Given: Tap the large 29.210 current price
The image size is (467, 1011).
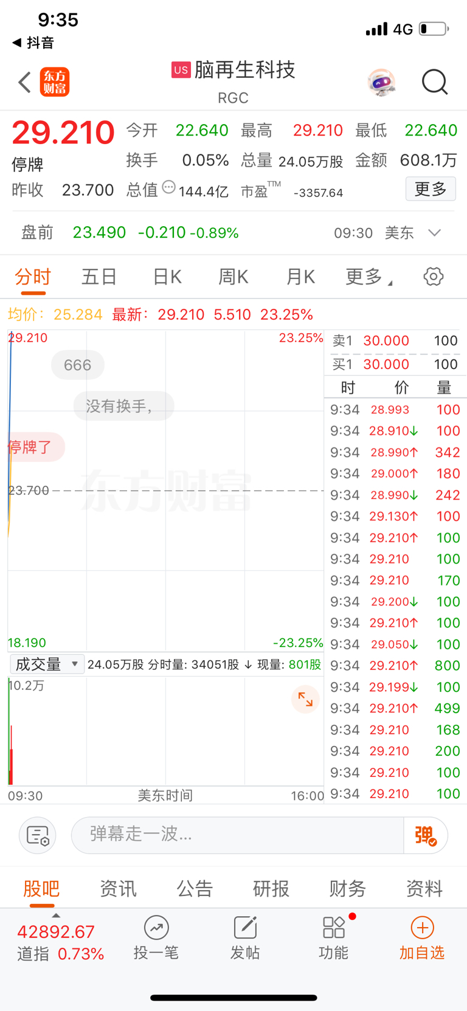Looking at the screenshot, I should point(63,133).
